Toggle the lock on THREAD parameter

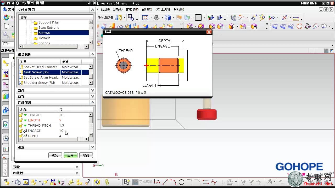point(21,115)
